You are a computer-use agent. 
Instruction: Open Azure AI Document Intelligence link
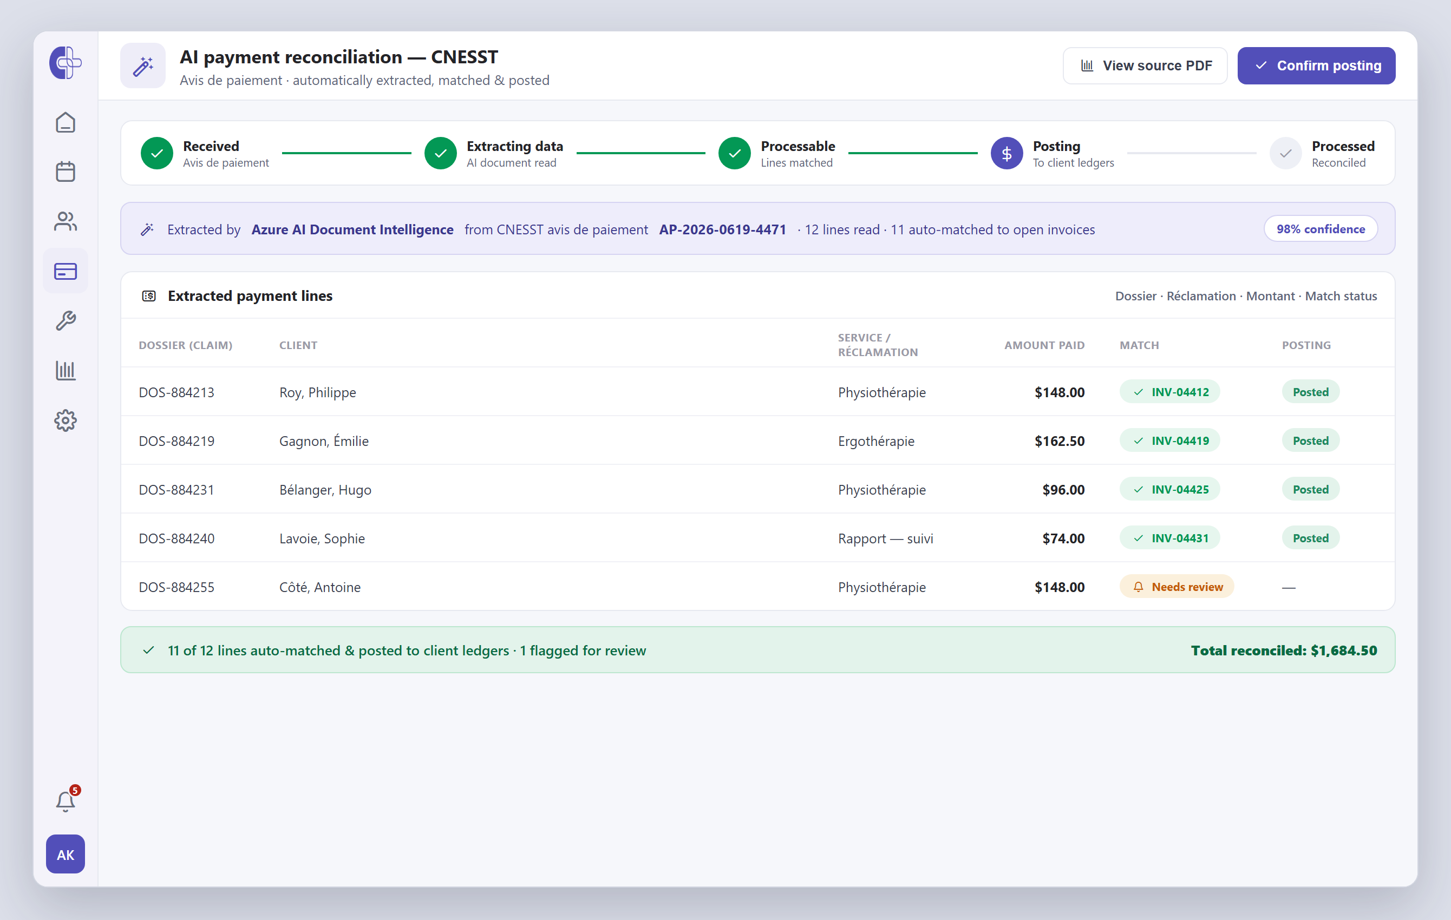[x=352, y=229]
